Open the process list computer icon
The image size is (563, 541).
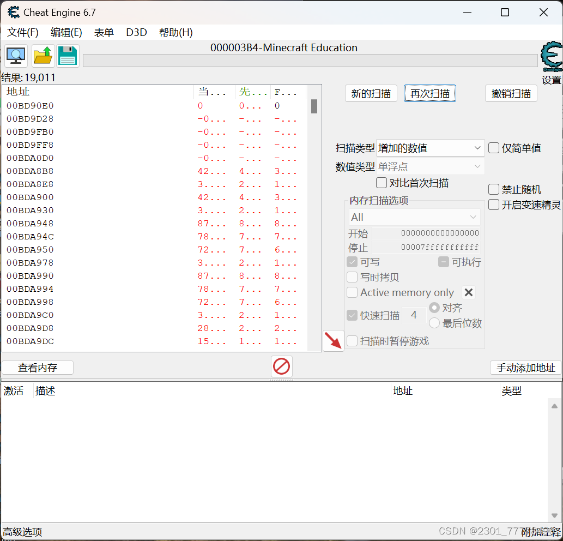16,56
